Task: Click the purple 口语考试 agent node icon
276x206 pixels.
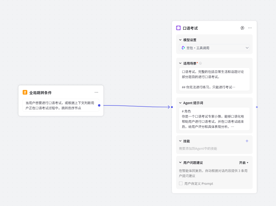Action: [x=178, y=28]
